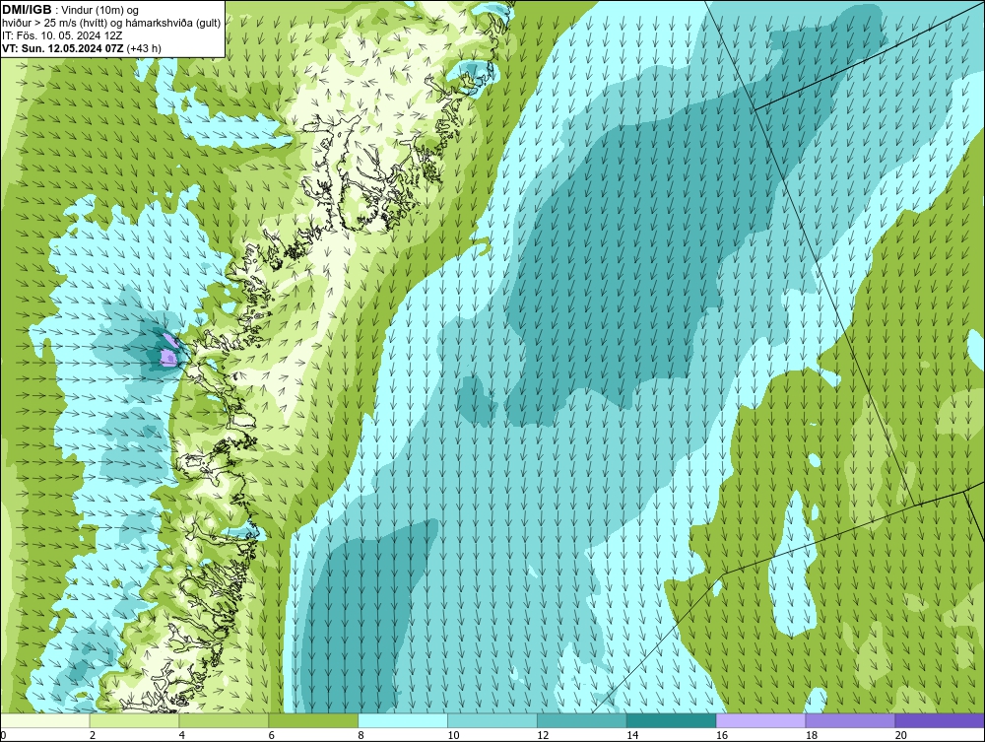This screenshot has height=742, width=985.
Task: Click the 'DMI/IGB' title text
Action: [x=27, y=10]
